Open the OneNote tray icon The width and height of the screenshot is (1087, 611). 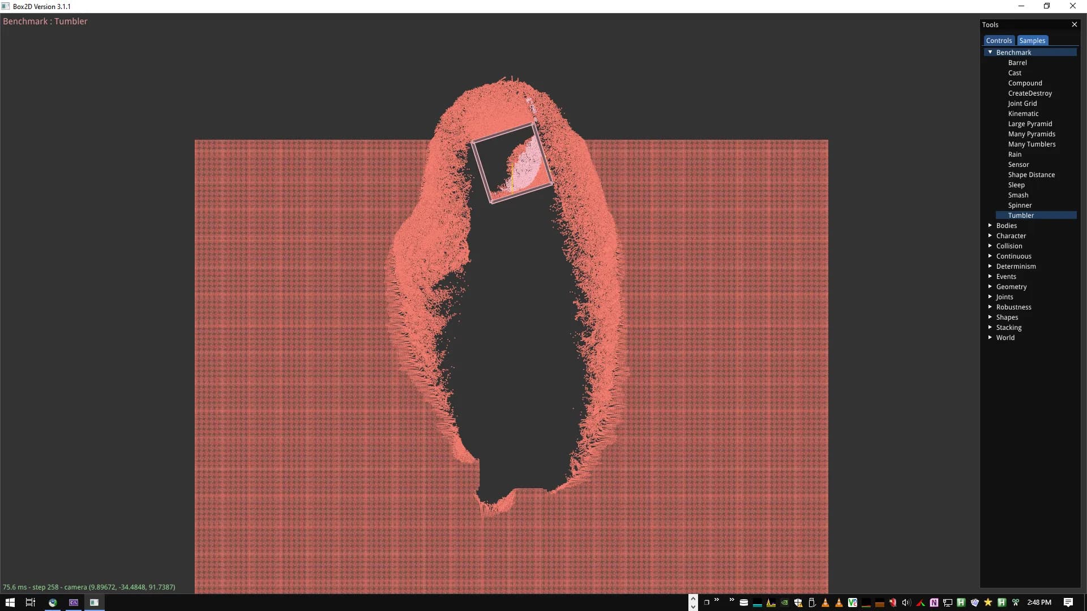point(934,603)
